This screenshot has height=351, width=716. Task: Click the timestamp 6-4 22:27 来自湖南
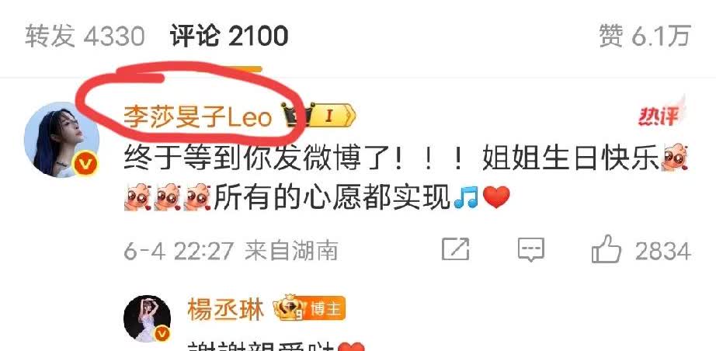[231, 251]
